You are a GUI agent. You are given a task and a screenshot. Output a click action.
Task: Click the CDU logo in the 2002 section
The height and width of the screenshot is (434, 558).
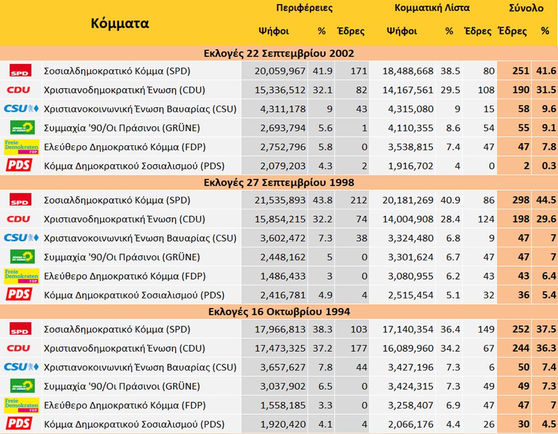pos(19,90)
